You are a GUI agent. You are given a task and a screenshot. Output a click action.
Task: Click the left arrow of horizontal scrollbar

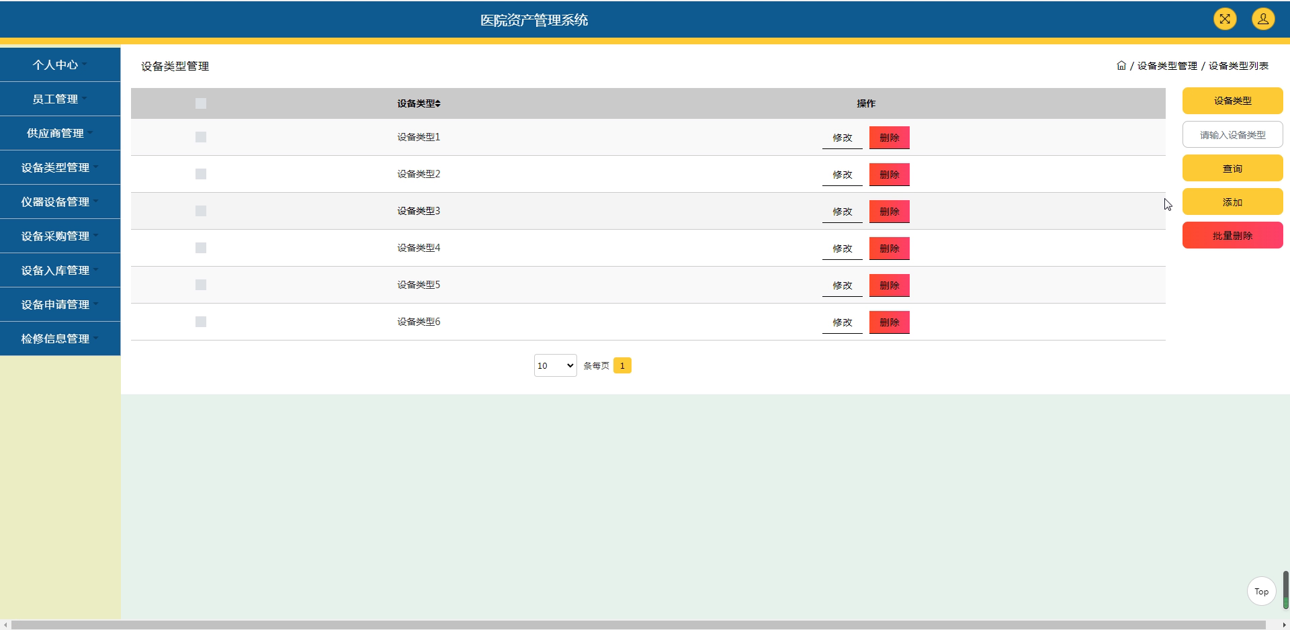pos(5,625)
